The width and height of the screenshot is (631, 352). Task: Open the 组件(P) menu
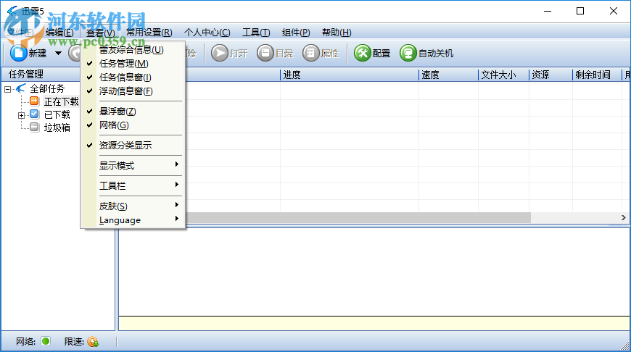pyautogui.click(x=296, y=33)
